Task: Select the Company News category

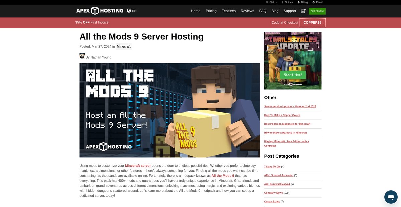Action: coord(273,193)
